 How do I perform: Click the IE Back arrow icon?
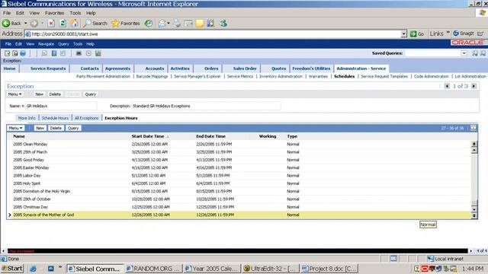coord(6,24)
